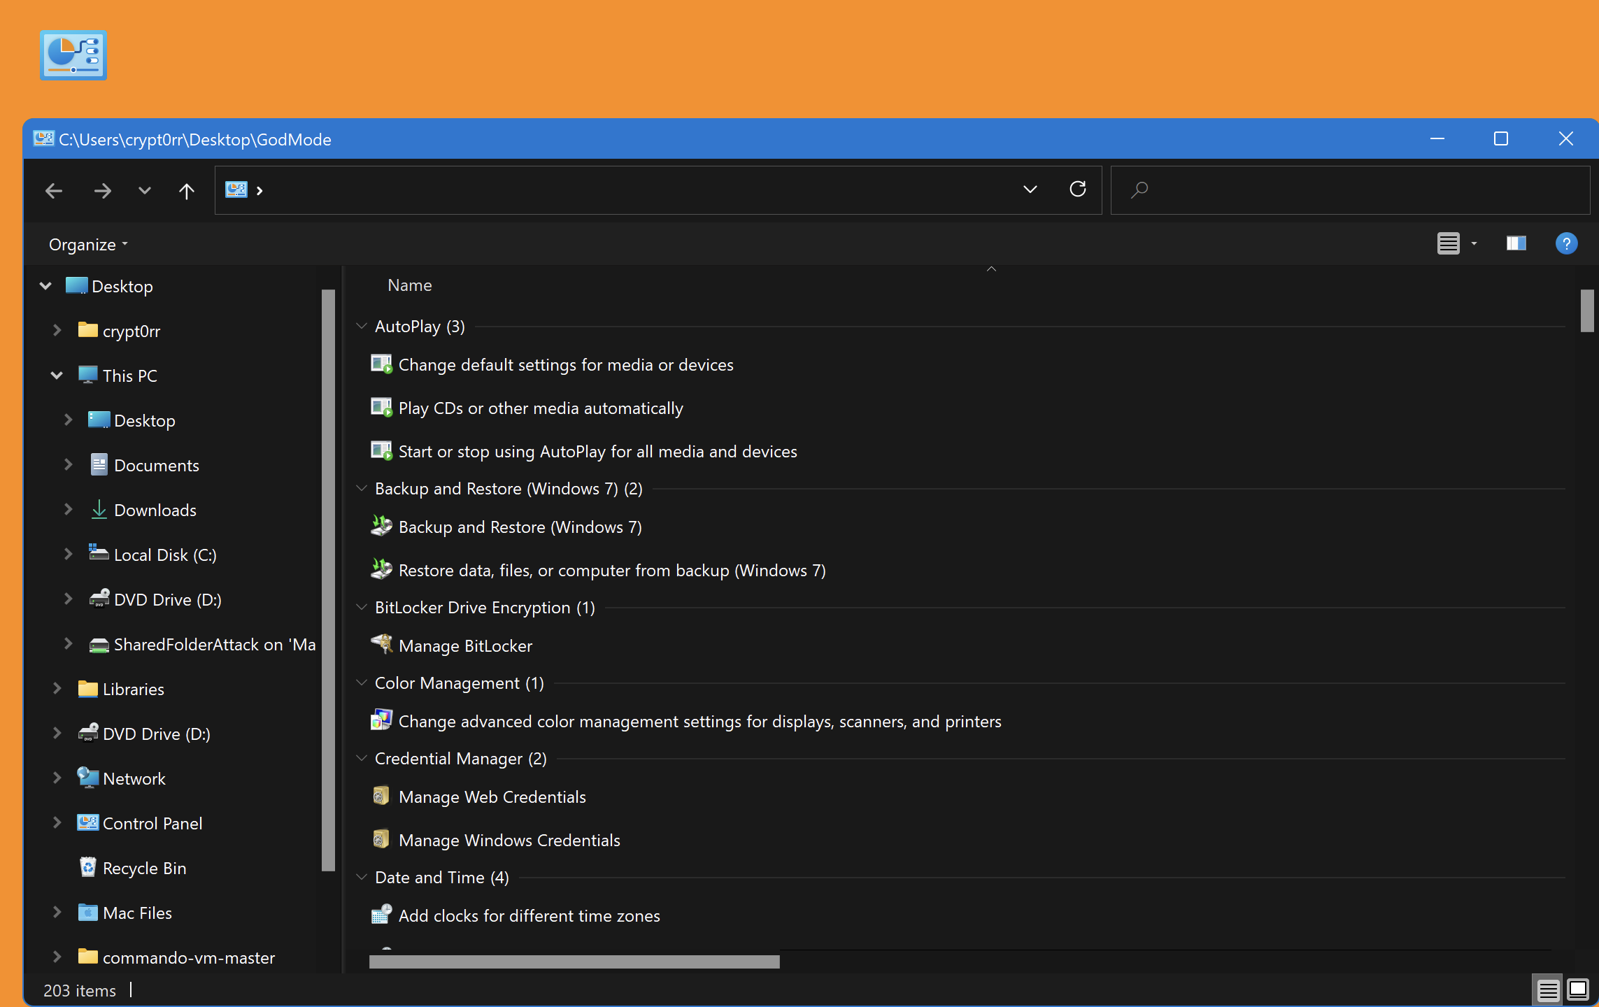Click the Up one level arrow
1599x1007 pixels.
tap(186, 191)
